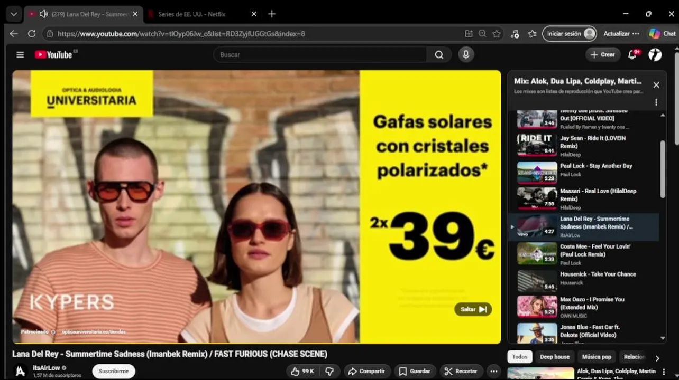This screenshot has height=380, width=679.
Task: Open itsAirLow channel avatar
Action: pyautogui.click(x=20, y=371)
